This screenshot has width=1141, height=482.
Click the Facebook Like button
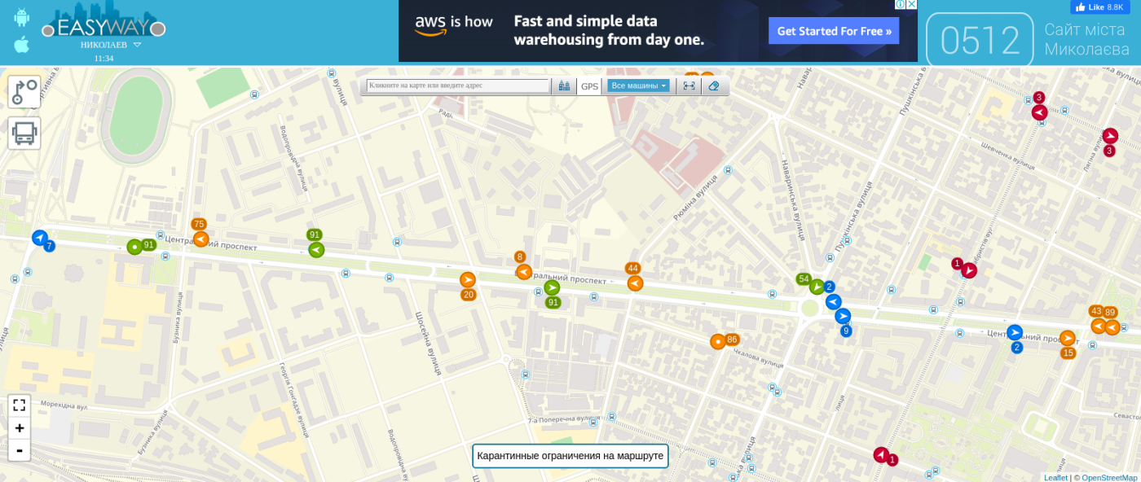tap(1099, 7)
